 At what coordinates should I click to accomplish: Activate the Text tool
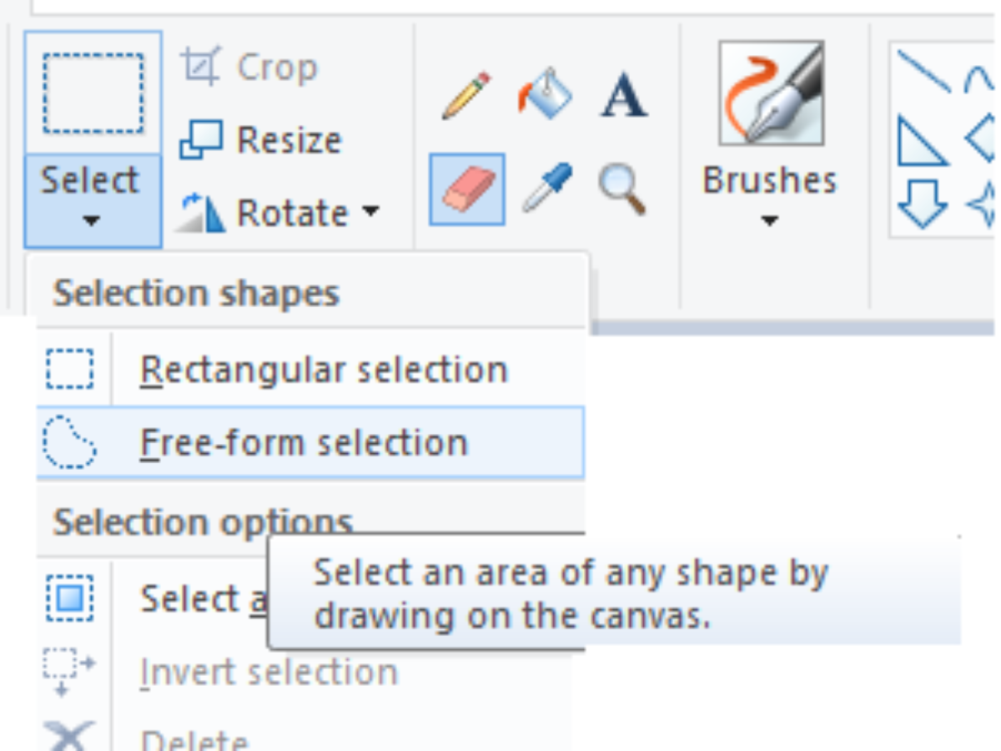(x=624, y=96)
